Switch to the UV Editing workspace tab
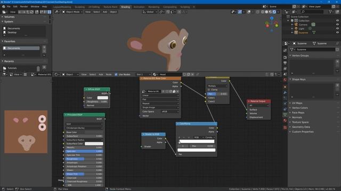341x191 pixels. pos(94,7)
